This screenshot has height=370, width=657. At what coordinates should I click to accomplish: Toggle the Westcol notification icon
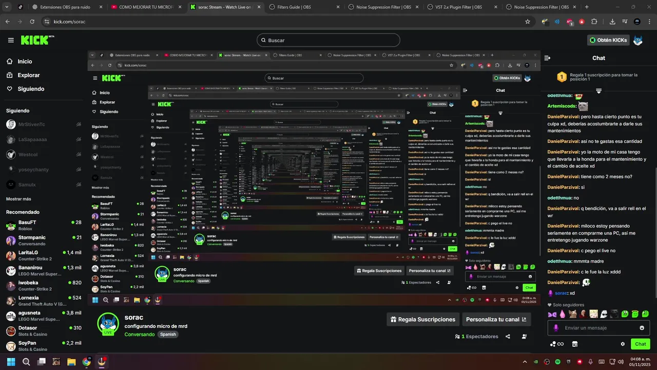point(79,154)
